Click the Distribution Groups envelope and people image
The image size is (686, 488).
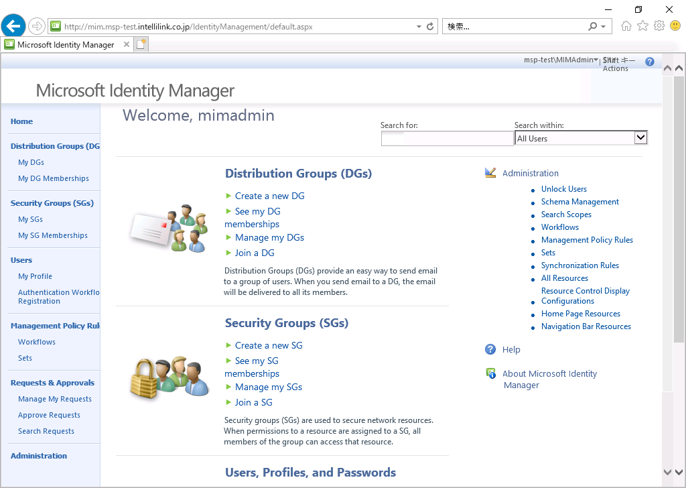click(x=169, y=229)
